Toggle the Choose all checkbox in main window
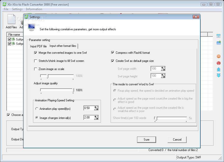 [x=8, y=115]
